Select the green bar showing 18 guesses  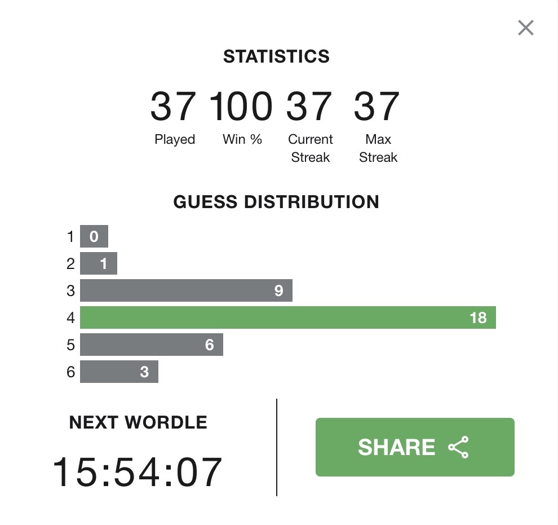pos(287,317)
